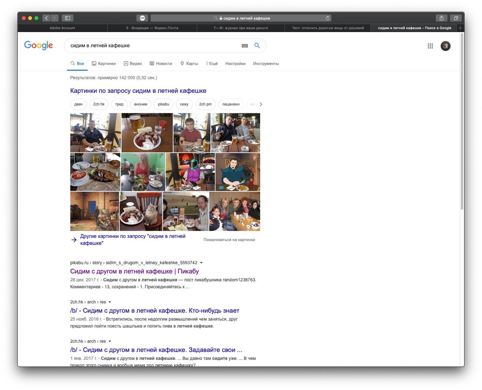482x390 pixels.
Task: Open thumbnail of two men at table
Action: (236, 133)
